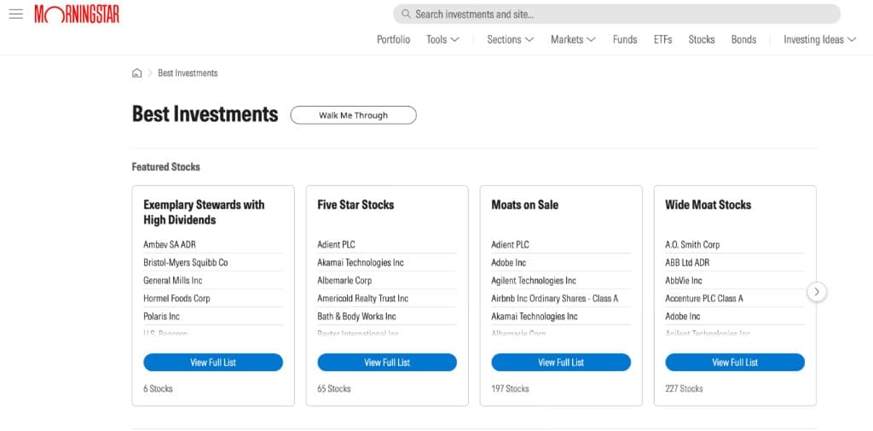This screenshot has height=431, width=873.
Task: Open the Portfolio menu item
Action: pos(393,39)
